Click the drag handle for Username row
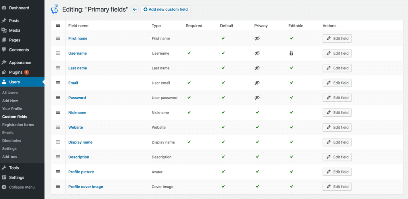 pyautogui.click(x=58, y=53)
